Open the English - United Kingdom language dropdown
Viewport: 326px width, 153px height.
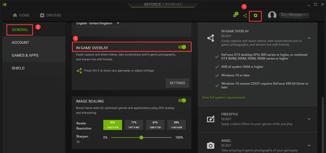pos(98,23)
